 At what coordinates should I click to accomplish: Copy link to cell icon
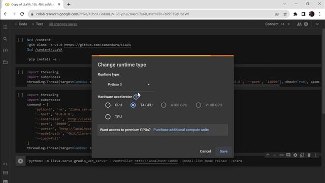click(x=281, y=155)
